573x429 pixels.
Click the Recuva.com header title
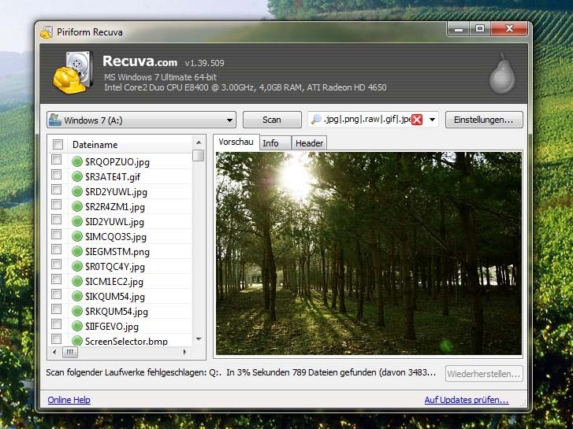click(140, 61)
